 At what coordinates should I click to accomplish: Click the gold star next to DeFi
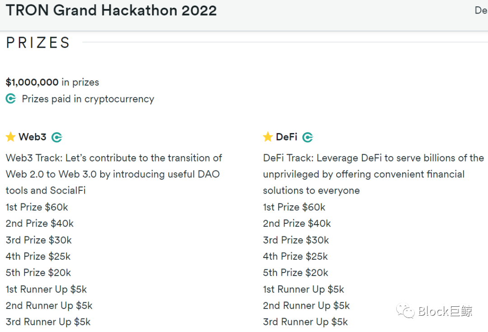pyautogui.click(x=267, y=137)
